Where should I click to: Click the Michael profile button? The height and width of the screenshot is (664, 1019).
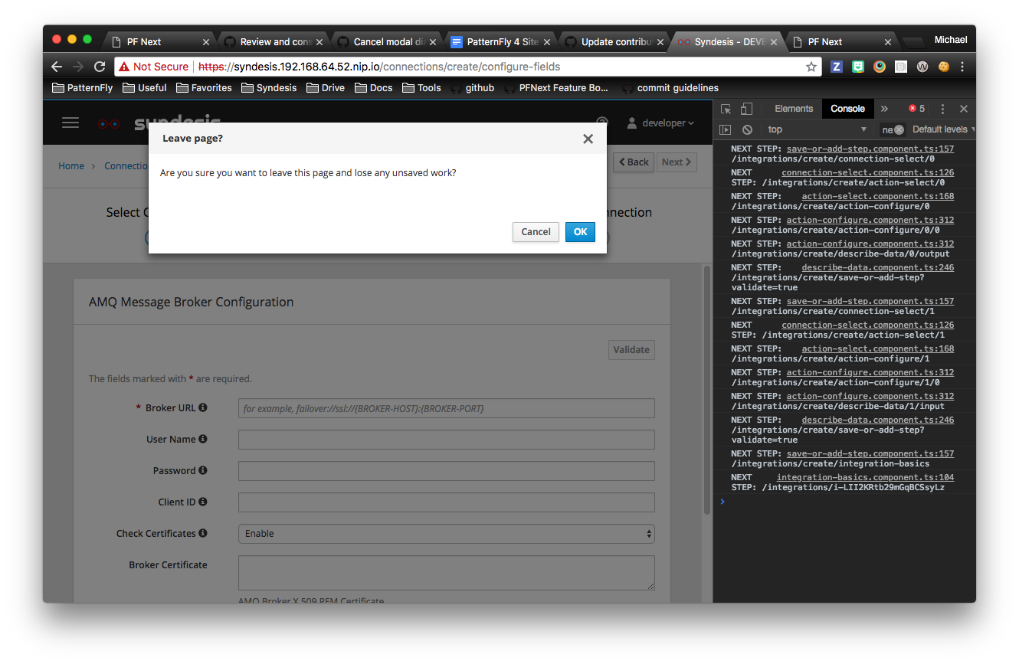pos(950,40)
